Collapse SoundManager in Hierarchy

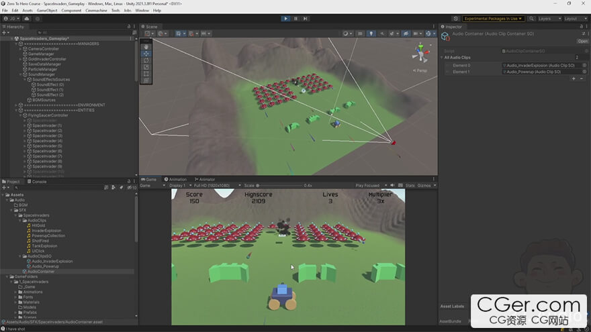point(21,74)
